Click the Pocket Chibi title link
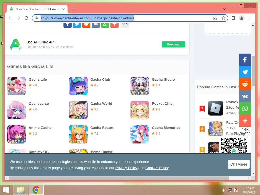This screenshot has width=260, height=195. (x=163, y=104)
